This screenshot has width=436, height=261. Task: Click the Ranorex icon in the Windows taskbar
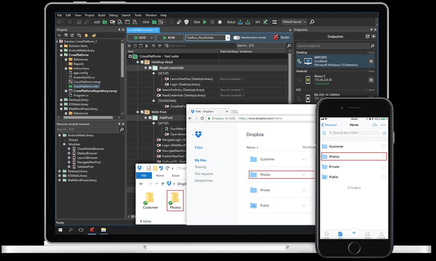(92, 230)
